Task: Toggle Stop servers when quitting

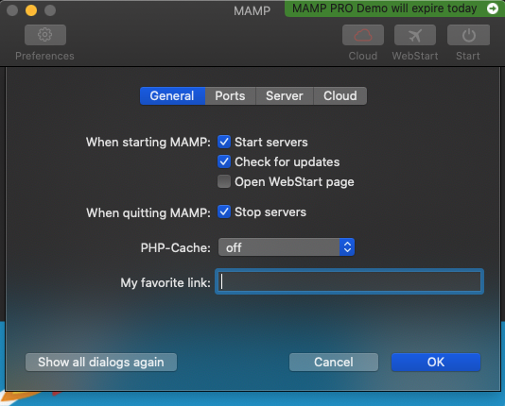Action: coord(224,211)
